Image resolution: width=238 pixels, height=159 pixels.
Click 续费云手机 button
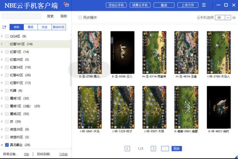[x=140, y=5]
